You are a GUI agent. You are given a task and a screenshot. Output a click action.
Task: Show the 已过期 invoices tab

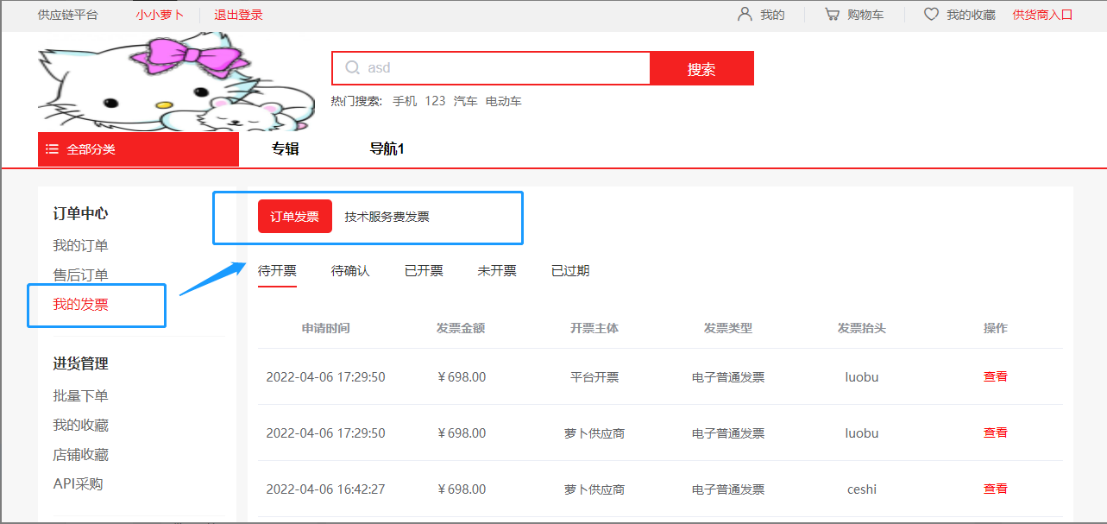pyautogui.click(x=570, y=271)
